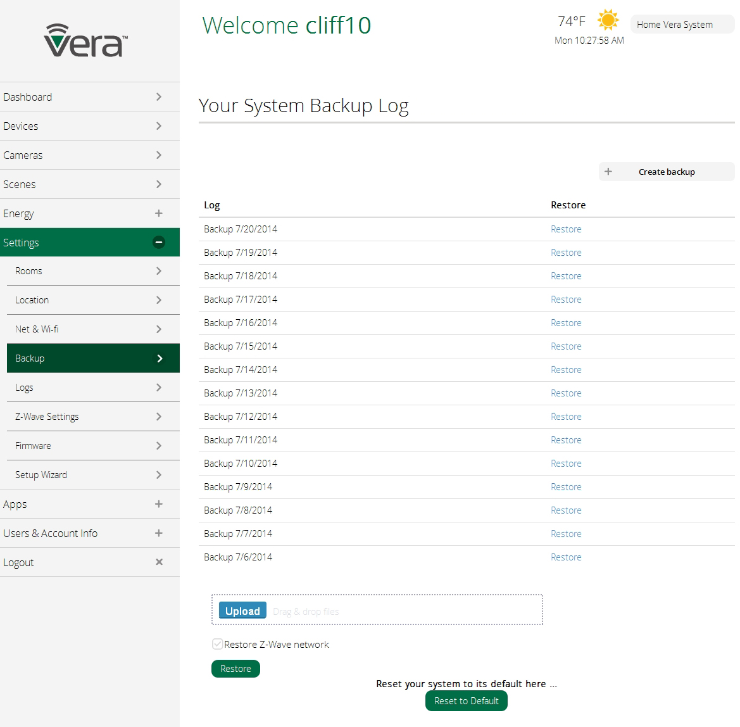Expand Users & Account Info section

159,533
